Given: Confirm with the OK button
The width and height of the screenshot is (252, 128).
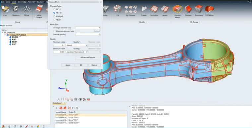Looking at the screenshot, I should point(81,65).
